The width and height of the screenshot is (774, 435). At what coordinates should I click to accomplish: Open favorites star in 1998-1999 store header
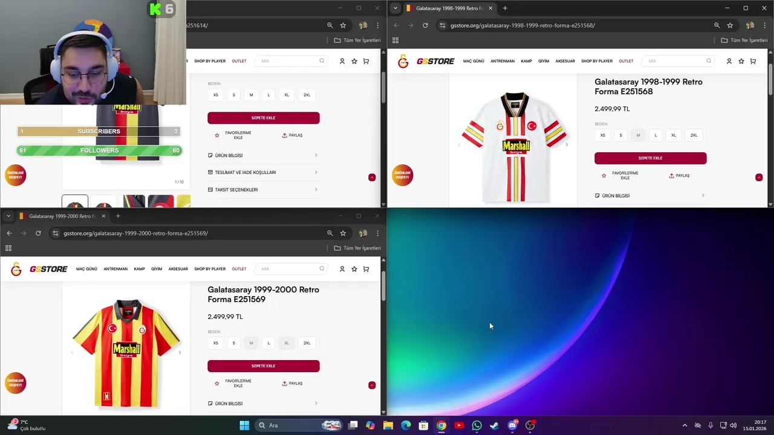[741, 61]
